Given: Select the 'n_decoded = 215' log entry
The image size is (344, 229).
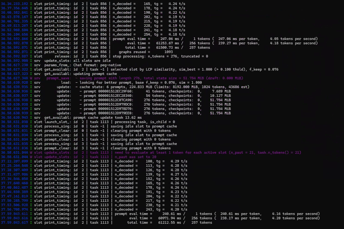Looking at the screenshot, I should click(x=93, y=21).
